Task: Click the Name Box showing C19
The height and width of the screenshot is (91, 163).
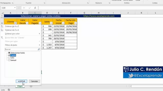Action: point(7,8)
